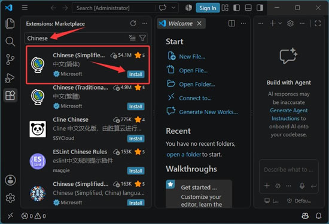Click the Open Folder link
The image size is (329, 224).
tap(197, 84)
